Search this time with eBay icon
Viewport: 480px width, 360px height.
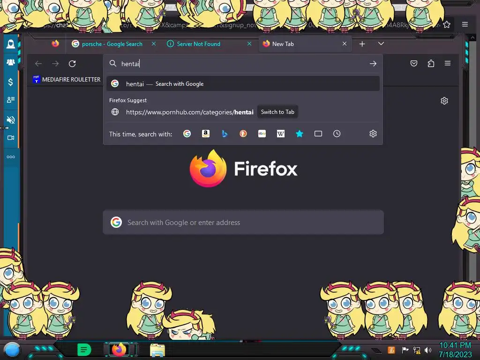pos(262,134)
